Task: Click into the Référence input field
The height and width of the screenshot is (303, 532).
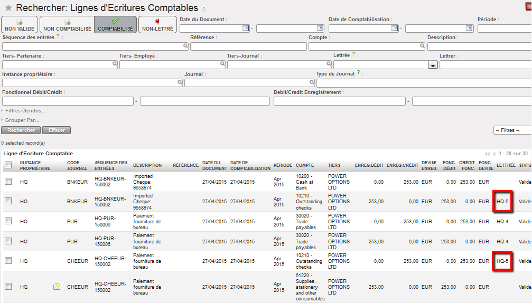Action: (x=248, y=46)
